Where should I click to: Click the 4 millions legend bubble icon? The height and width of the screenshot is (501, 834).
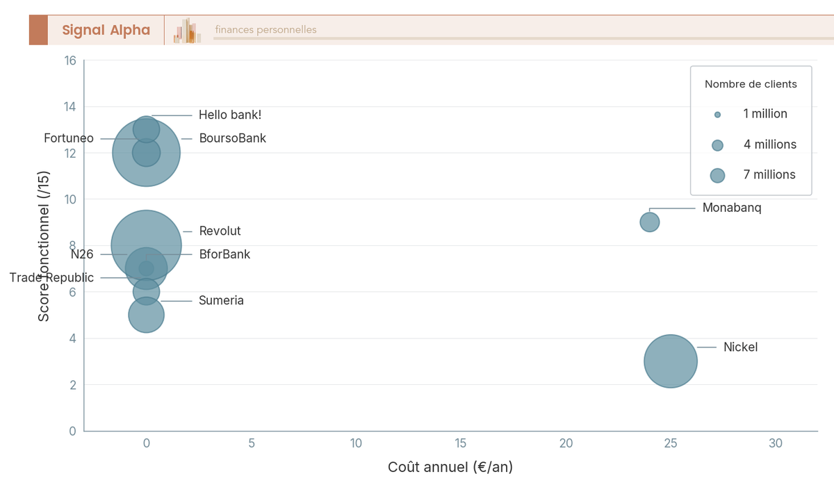pos(717,145)
